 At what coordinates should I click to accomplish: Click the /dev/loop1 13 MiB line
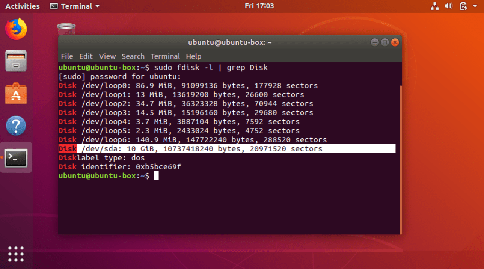(181, 95)
